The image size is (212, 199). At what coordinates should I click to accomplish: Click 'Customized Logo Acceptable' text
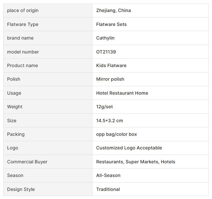click(129, 148)
